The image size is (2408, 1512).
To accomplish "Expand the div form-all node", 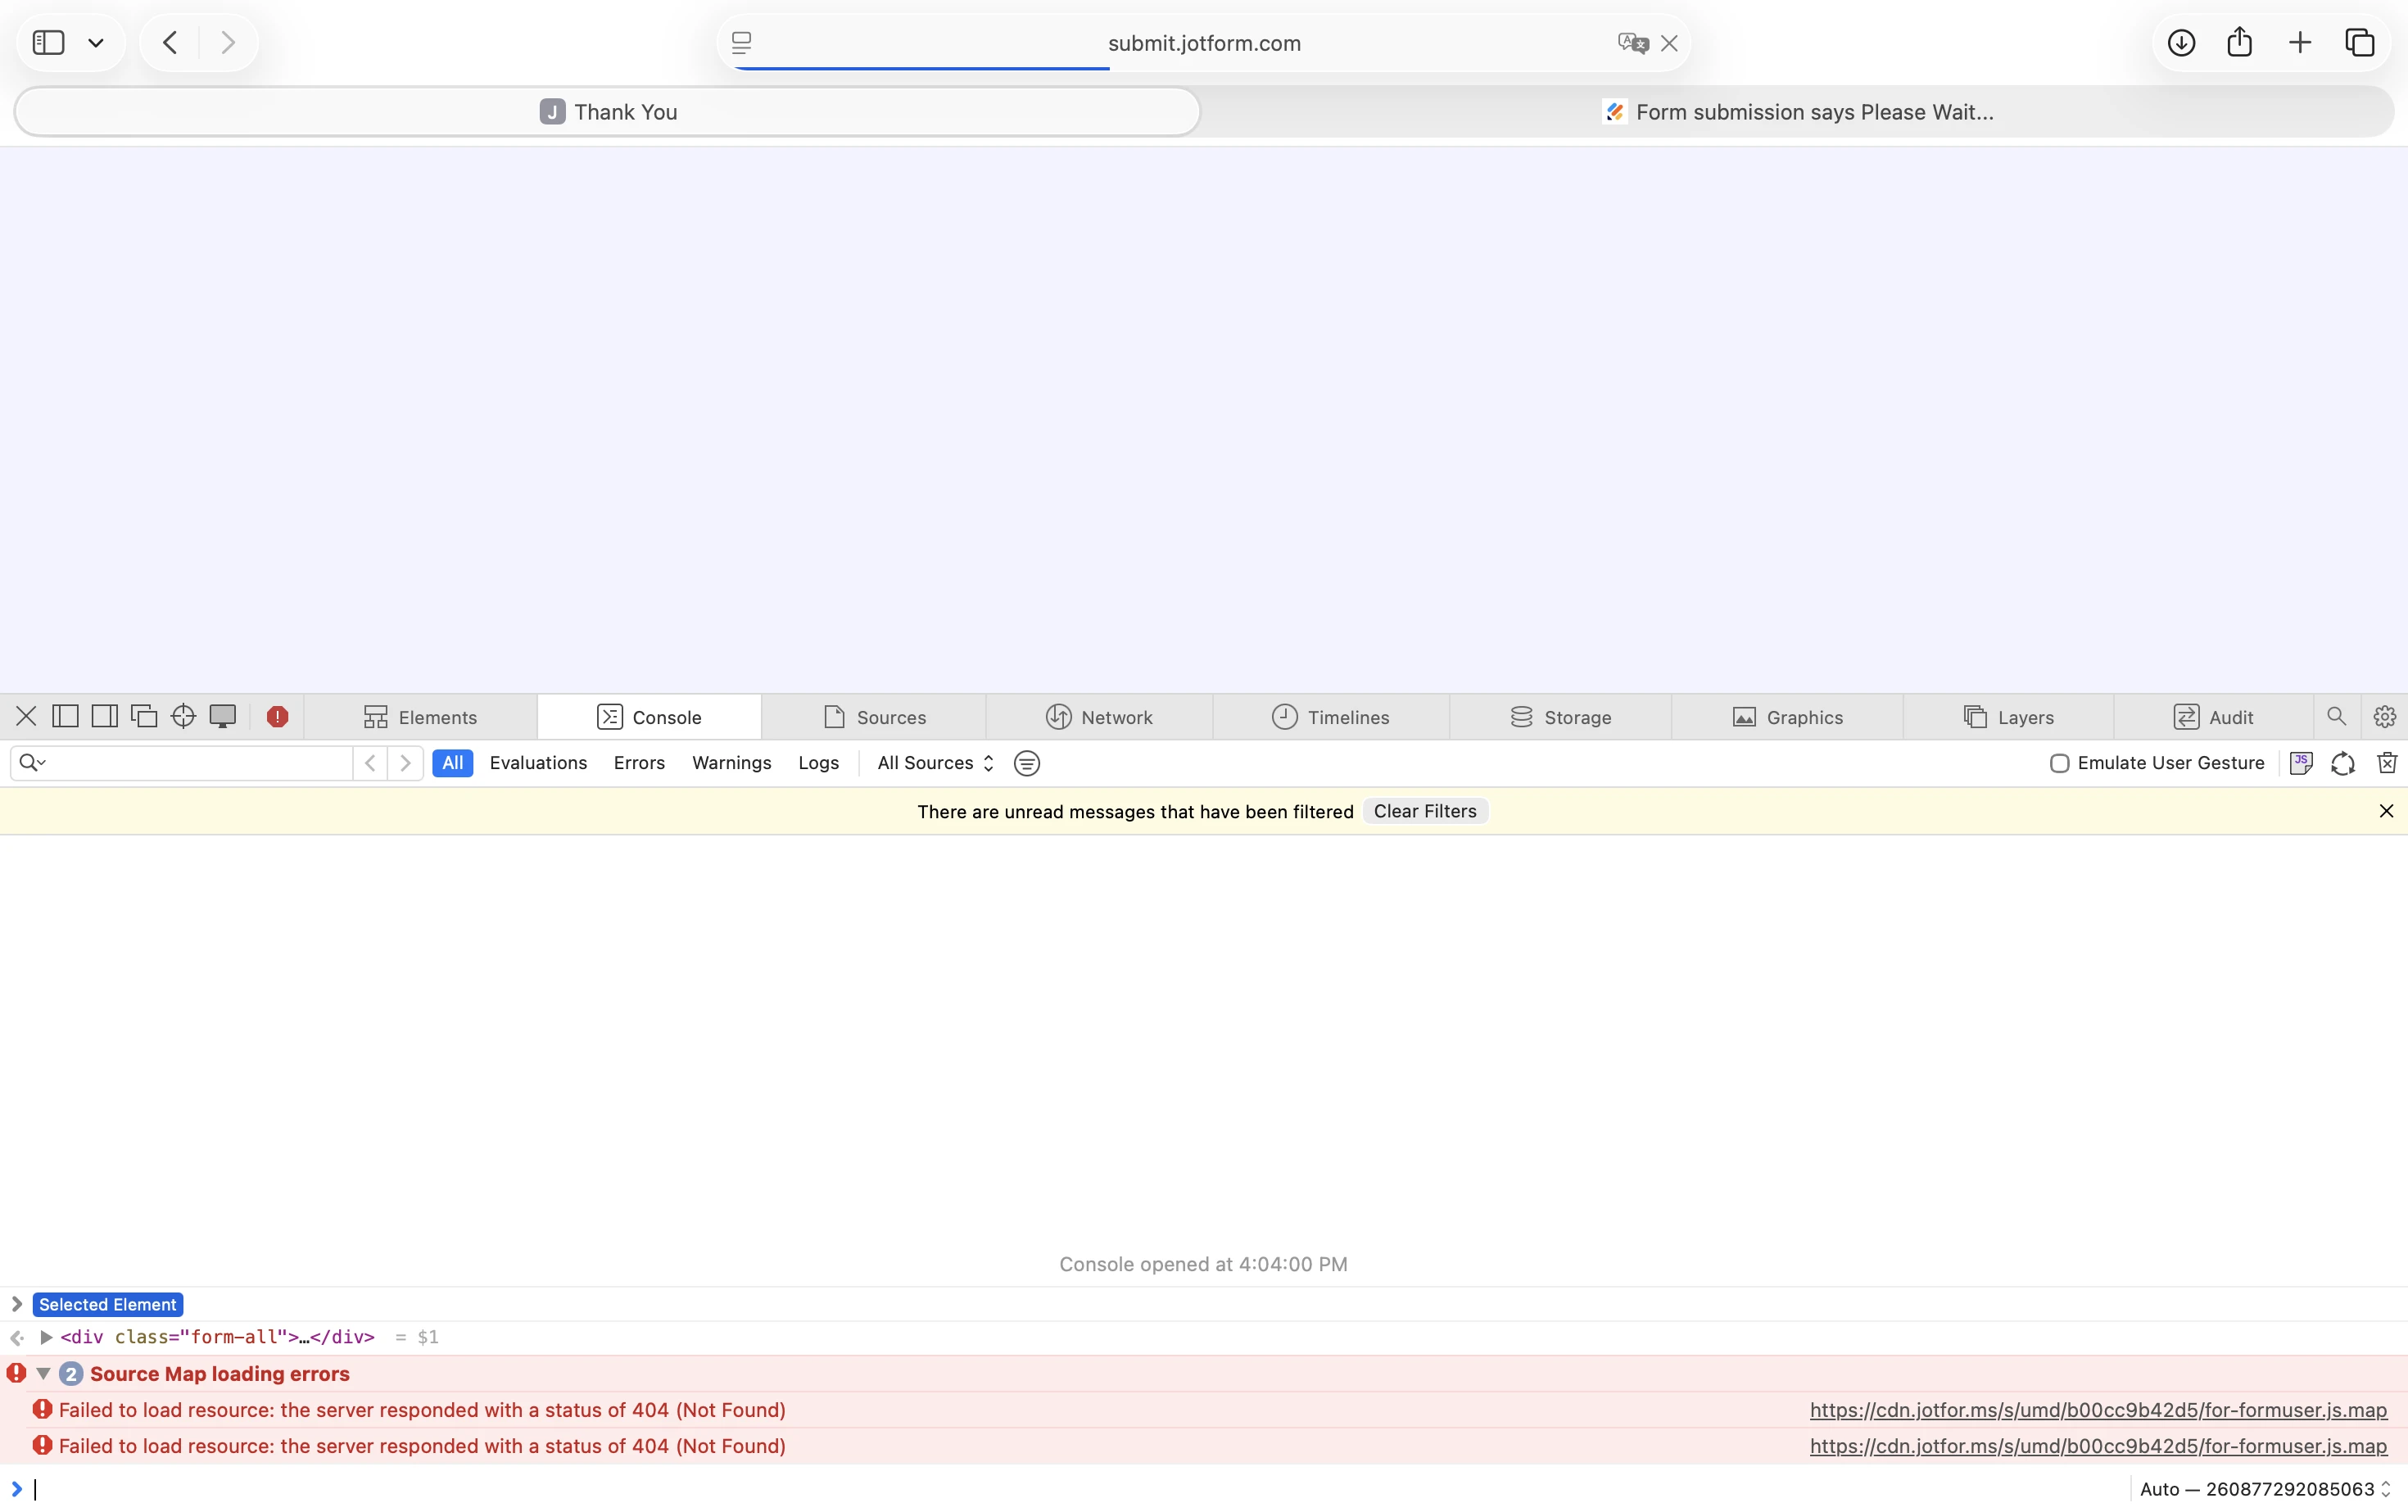I will tap(46, 1337).
